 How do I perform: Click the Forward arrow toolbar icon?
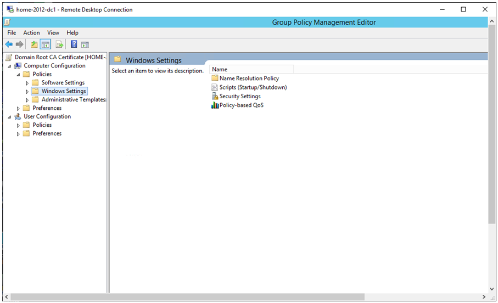tap(19, 44)
